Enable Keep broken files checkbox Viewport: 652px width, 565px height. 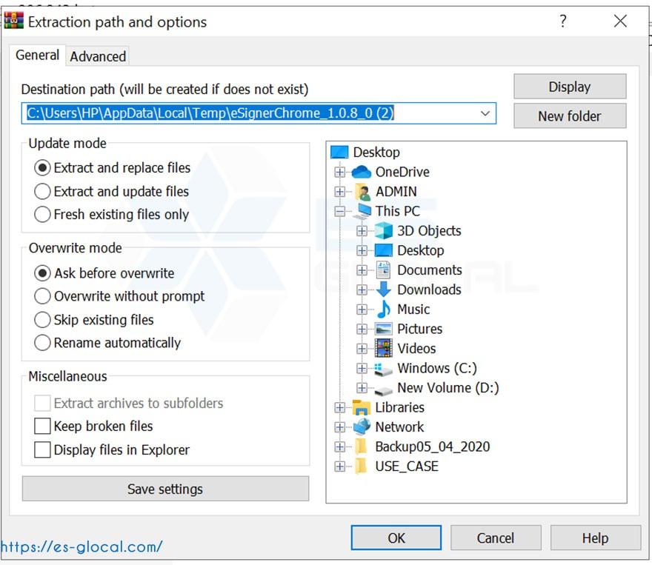(x=42, y=427)
